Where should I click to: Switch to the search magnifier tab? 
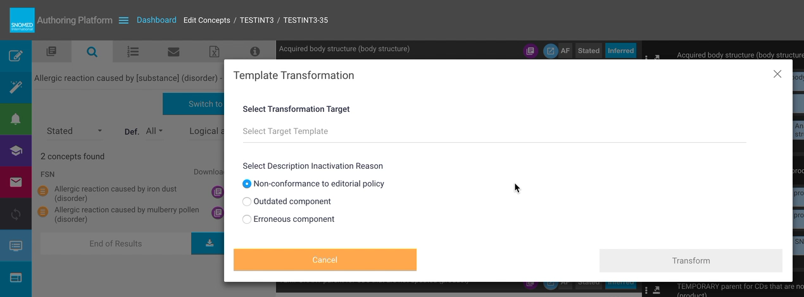(x=92, y=52)
